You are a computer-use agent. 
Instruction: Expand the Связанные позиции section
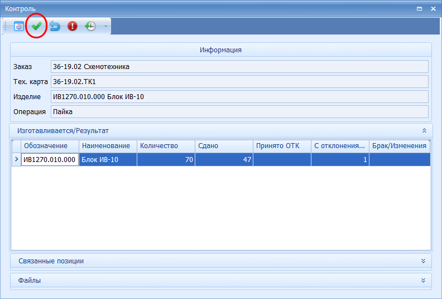(424, 261)
